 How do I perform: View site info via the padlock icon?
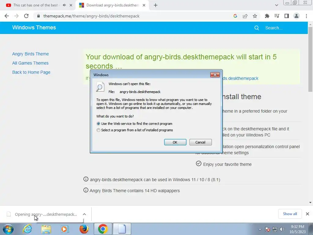39,16
